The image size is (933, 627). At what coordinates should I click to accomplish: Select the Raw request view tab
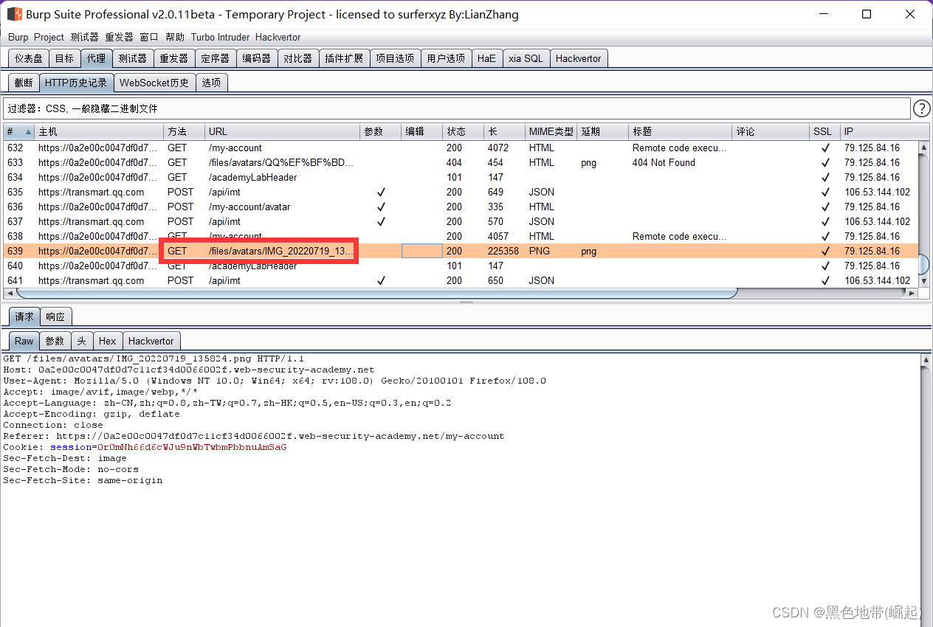click(x=24, y=341)
